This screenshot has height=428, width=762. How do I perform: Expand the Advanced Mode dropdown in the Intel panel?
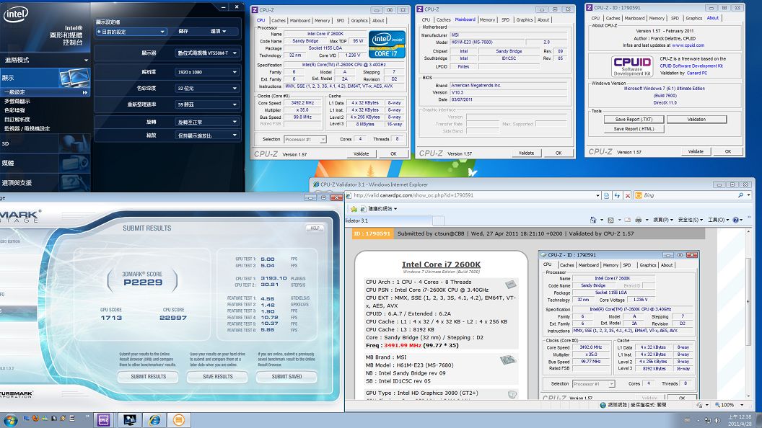tap(45, 60)
